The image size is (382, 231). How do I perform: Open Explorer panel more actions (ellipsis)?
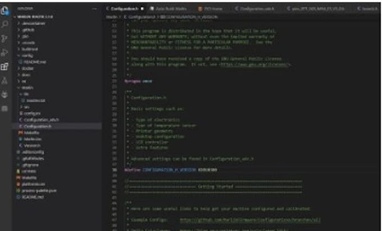(x=94, y=9)
